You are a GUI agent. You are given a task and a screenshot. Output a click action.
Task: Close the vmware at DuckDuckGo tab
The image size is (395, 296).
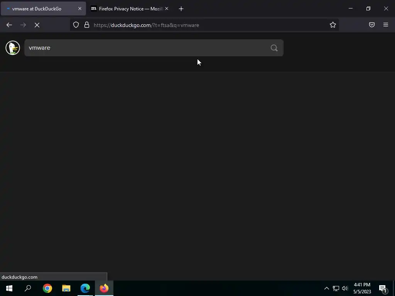click(x=79, y=8)
